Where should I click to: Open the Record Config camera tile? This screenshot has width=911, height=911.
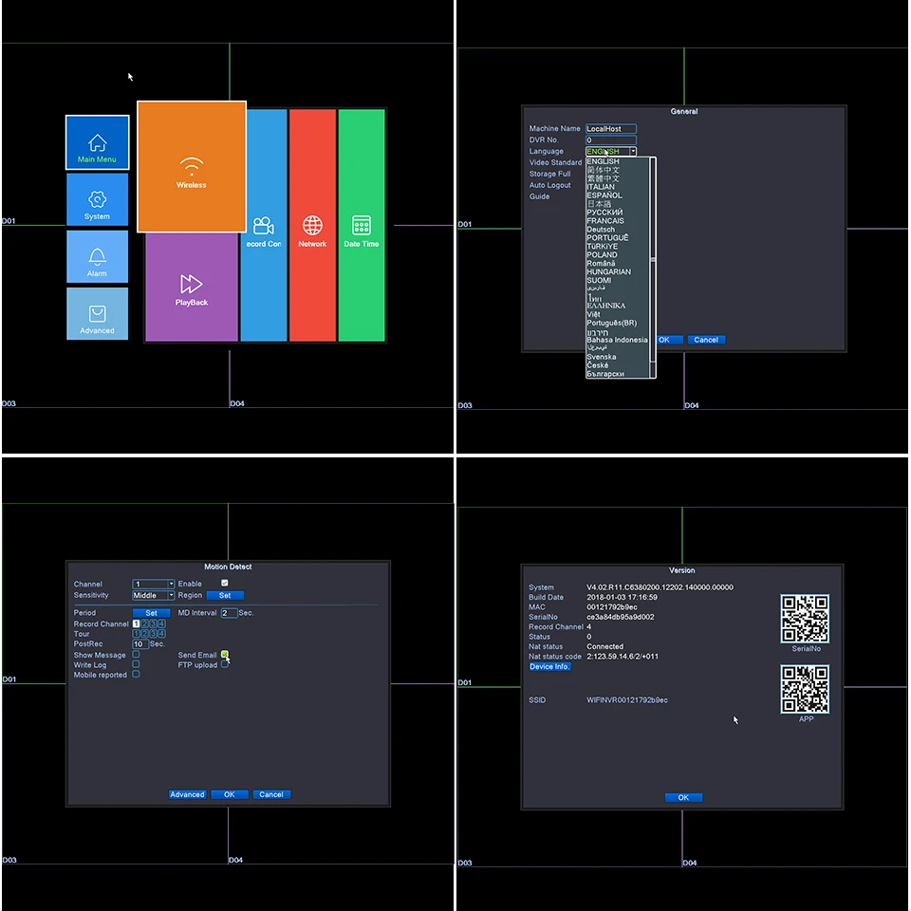point(264,225)
